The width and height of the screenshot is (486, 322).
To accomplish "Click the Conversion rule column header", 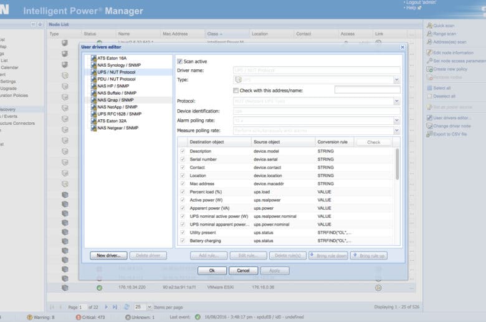I will pyautogui.click(x=335, y=142).
